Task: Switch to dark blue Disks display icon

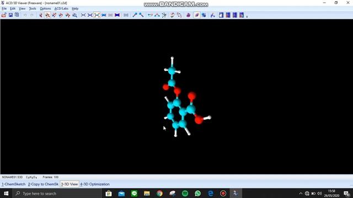Action: [117, 15]
